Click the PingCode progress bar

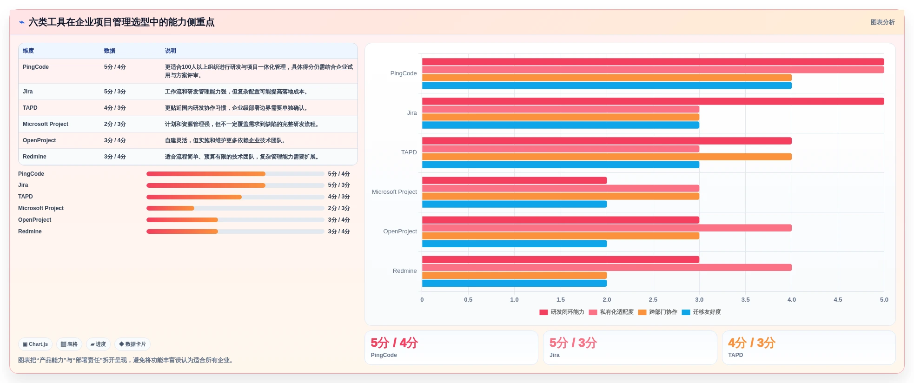click(x=235, y=174)
